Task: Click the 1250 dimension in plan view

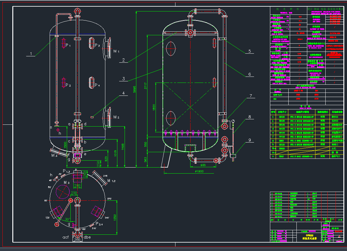Action: tap(115, 218)
